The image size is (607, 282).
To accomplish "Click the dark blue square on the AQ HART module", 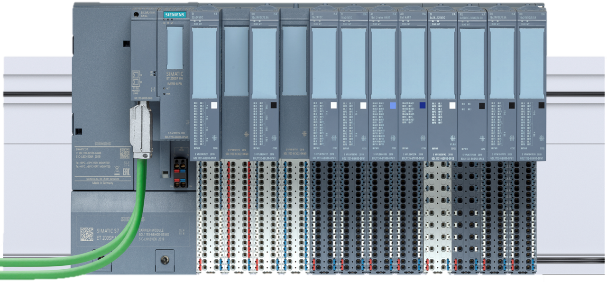I will click(x=422, y=106).
